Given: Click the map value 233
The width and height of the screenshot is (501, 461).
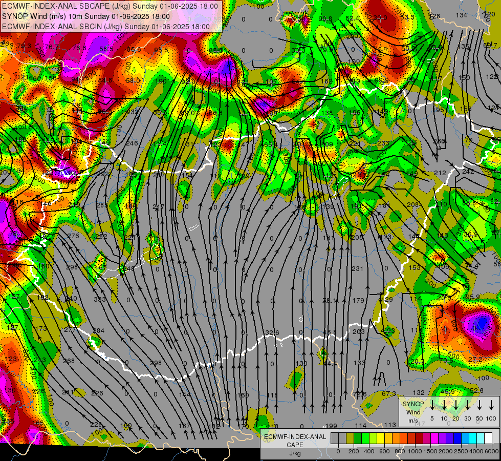Looking at the screenshot, I should click(383, 143).
